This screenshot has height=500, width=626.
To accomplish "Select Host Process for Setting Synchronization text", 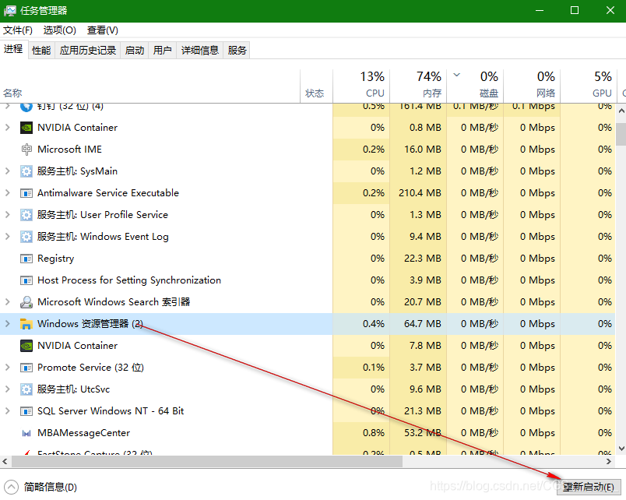I will 129,280.
